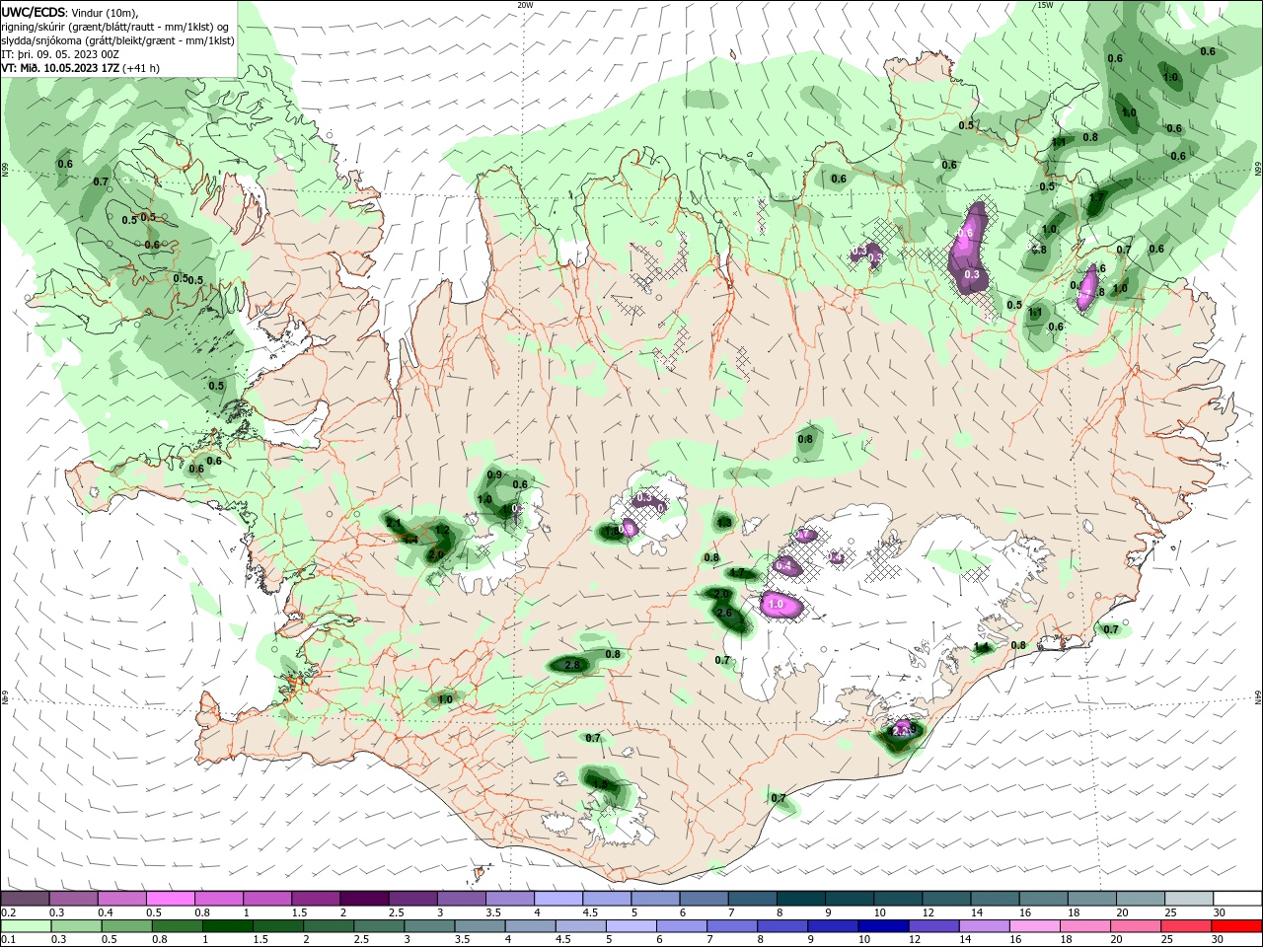Click the '0.2' label starting the snow legend

pyautogui.click(x=8, y=913)
